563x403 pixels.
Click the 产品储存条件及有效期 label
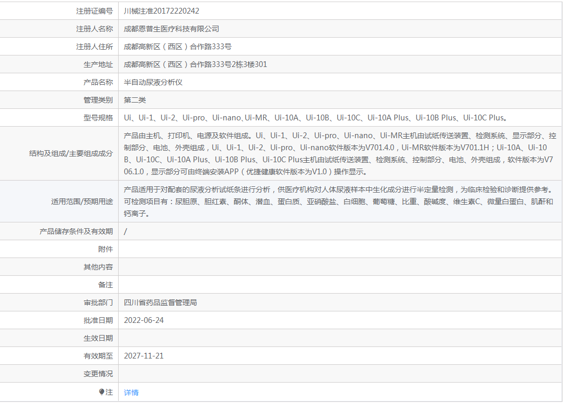coord(76,231)
